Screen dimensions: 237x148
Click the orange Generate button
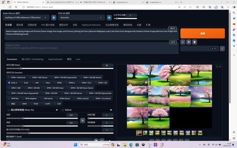(203, 33)
